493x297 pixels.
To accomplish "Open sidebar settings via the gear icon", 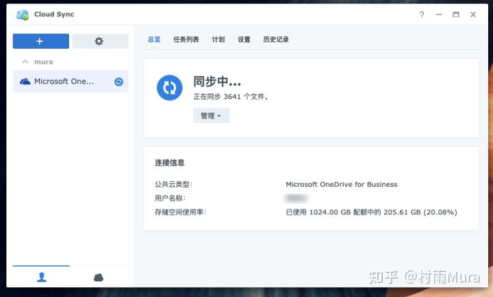I will [100, 41].
